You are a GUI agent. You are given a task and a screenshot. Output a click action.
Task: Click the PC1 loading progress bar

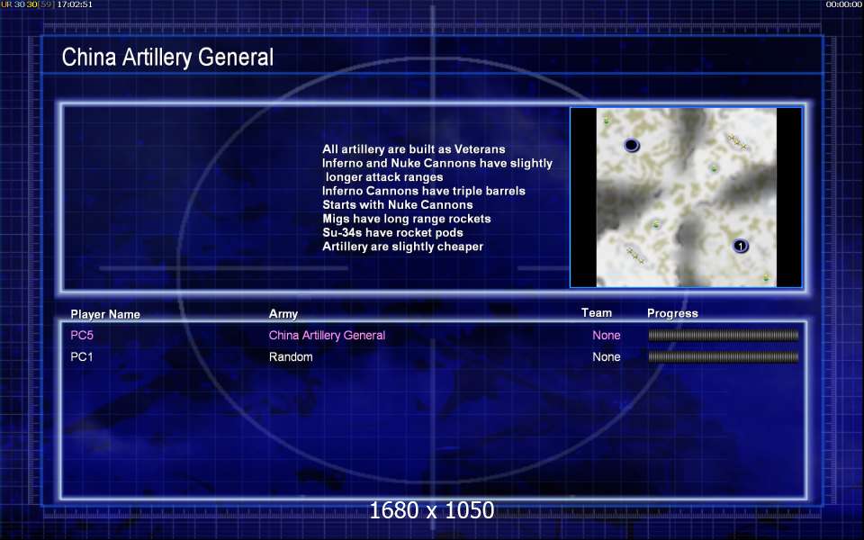click(724, 357)
